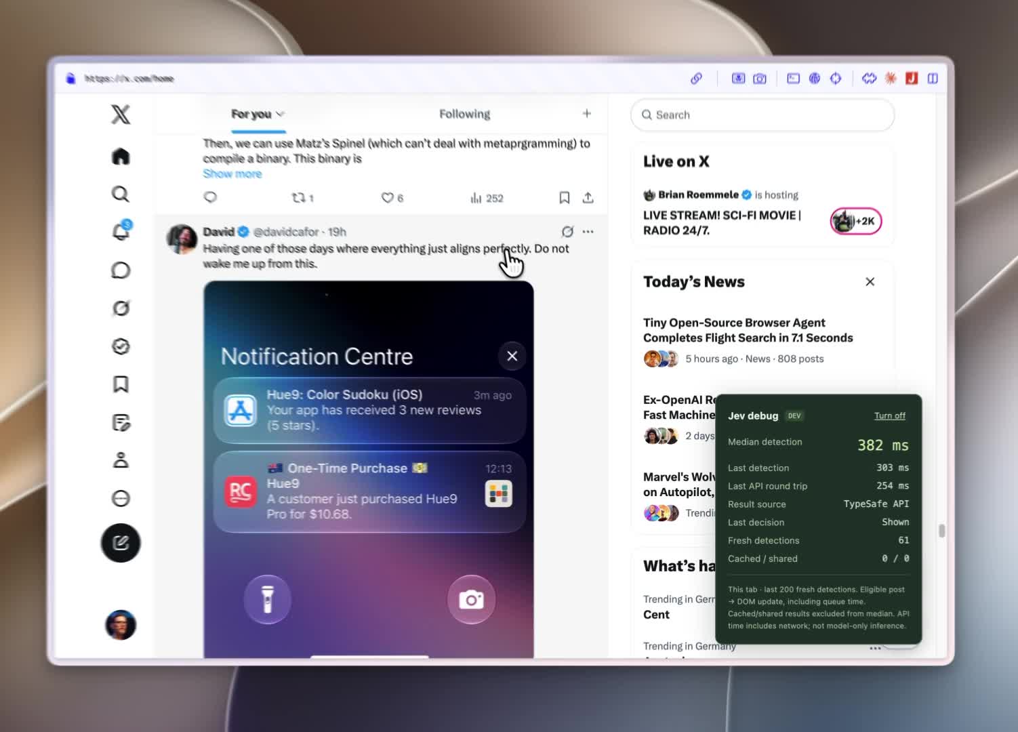
Task: Click the puzzle extensions icon in browser toolbar
Action: 869,79
